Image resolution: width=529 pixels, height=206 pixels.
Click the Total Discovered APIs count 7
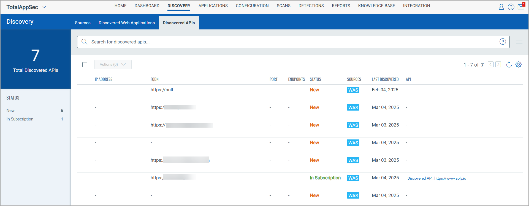point(35,55)
